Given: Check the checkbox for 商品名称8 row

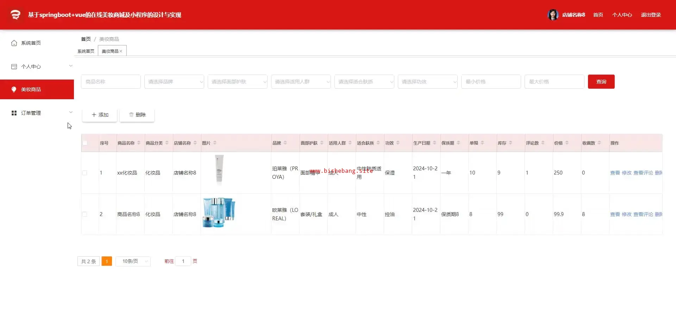Looking at the screenshot, I should (84, 214).
